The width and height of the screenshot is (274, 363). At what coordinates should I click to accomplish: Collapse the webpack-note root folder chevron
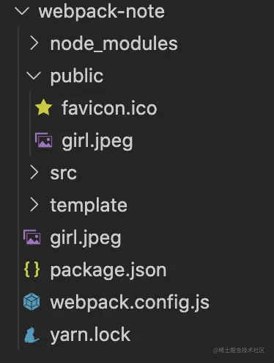click(22, 11)
